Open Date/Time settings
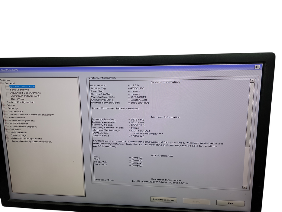The width and height of the screenshot is (282, 212). (18, 99)
